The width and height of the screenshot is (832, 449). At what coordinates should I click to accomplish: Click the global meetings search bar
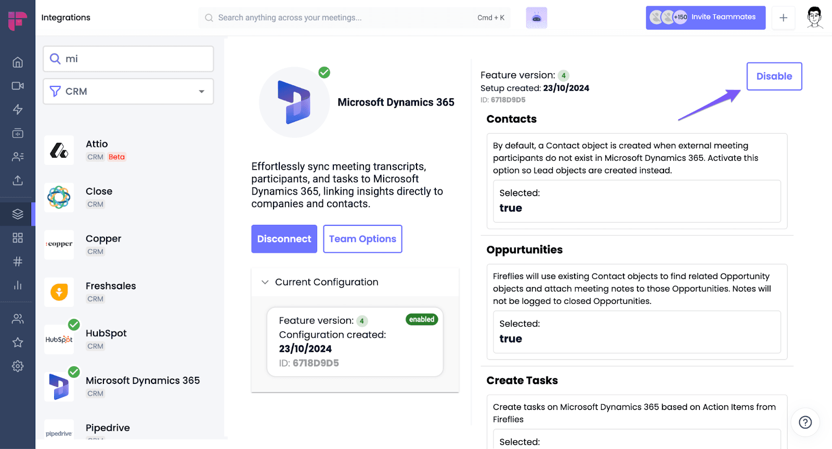tap(354, 18)
